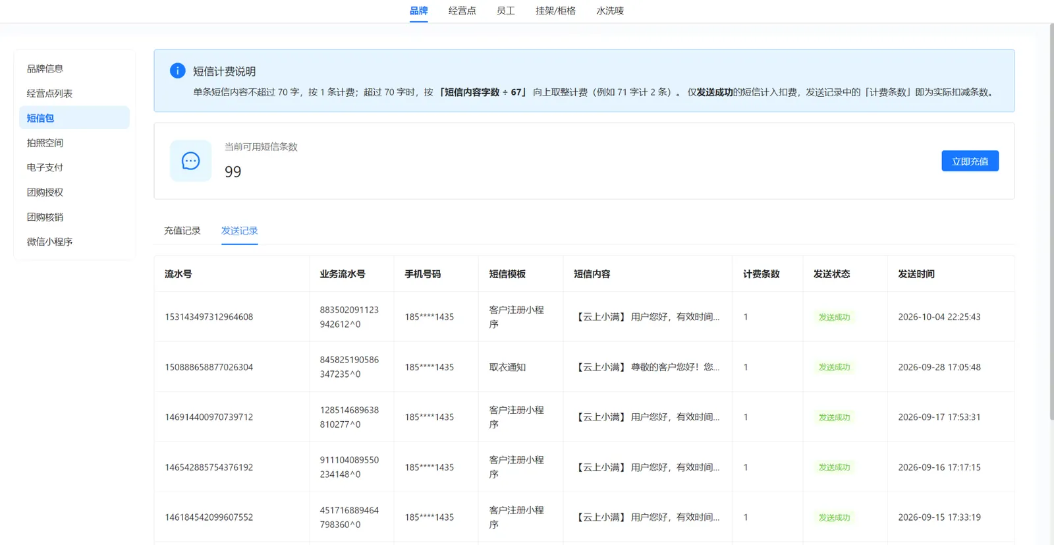Viewport: 1054px width, 545px height.
Task: Open 团购授权 sidebar entry
Action: 74,192
